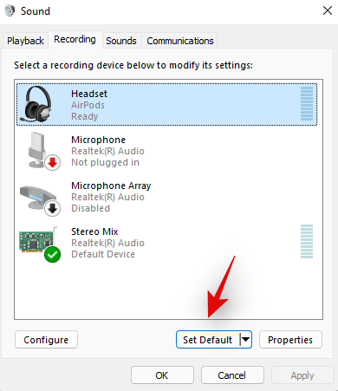Confirm with the OK button

click(x=162, y=375)
